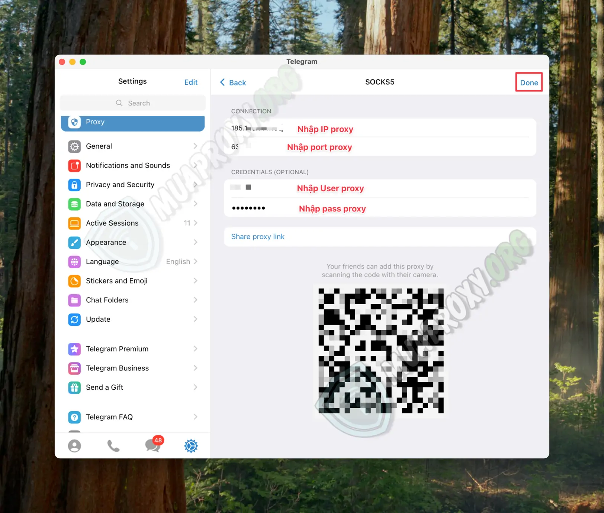
Task: Expand Chat Folders chevron
Action: pos(195,300)
